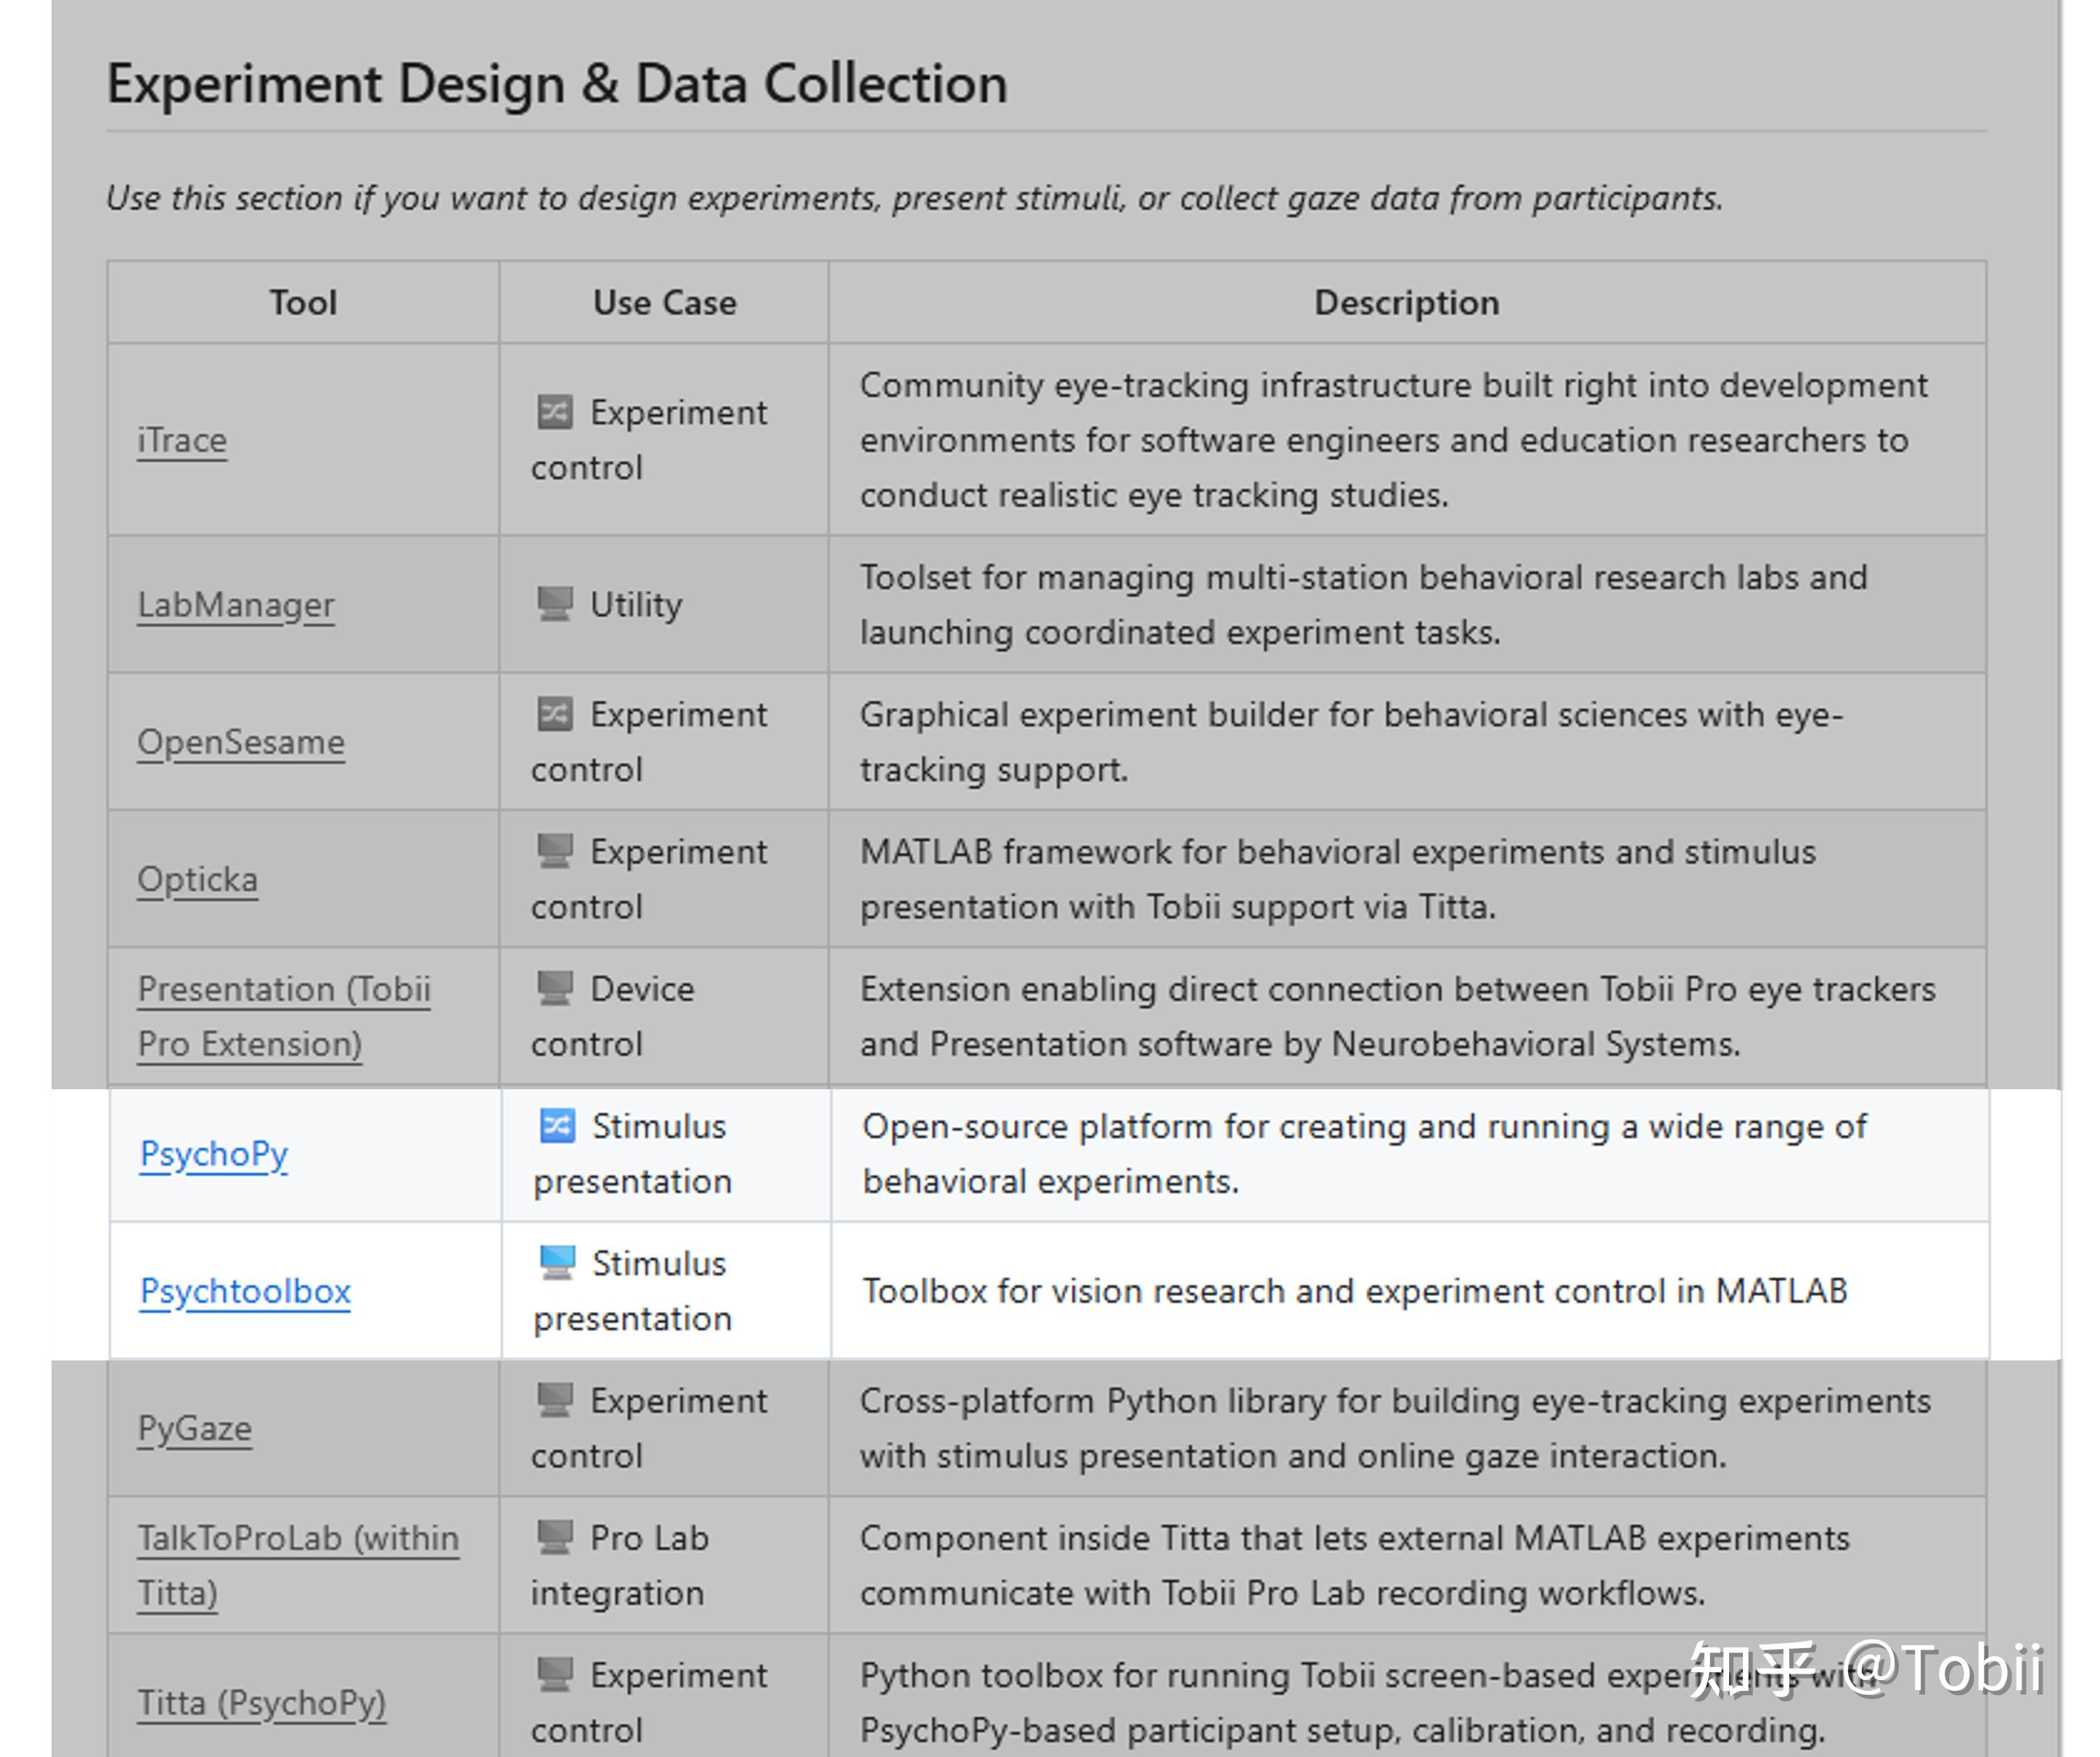Click the 'Tool' column header
Image resolution: width=2100 pixels, height=1757 pixels.
click(303, 302)
